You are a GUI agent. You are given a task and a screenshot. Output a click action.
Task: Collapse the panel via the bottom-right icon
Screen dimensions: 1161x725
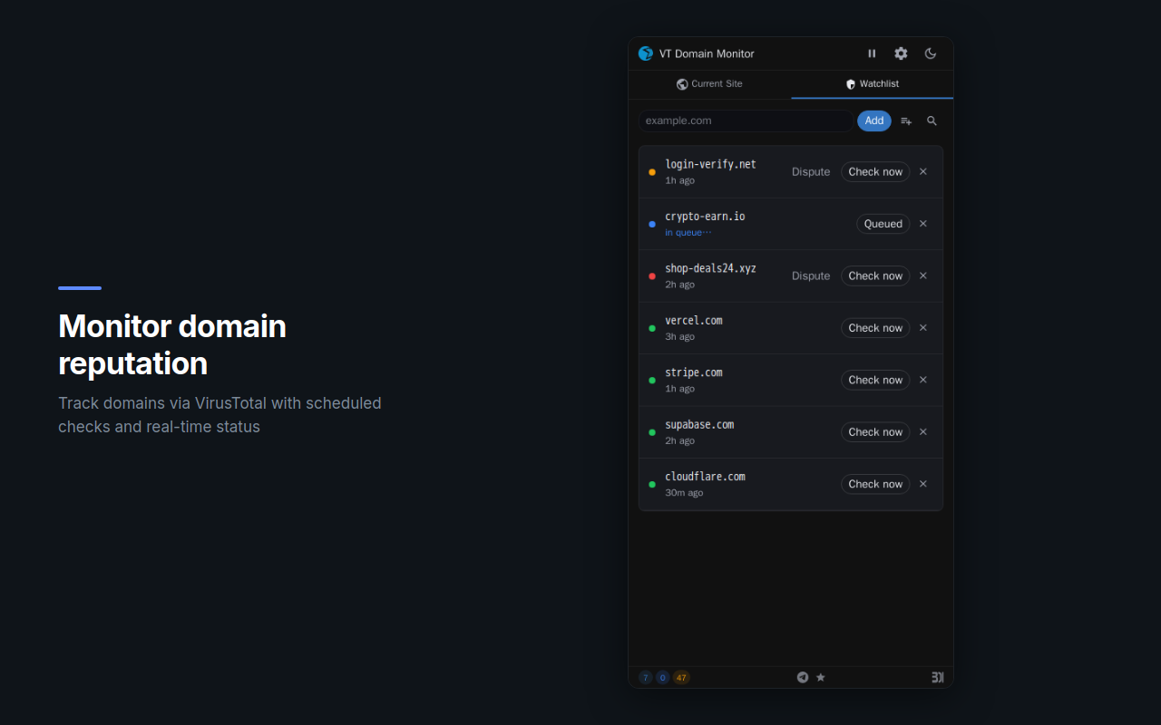click(x=937, y=677)
